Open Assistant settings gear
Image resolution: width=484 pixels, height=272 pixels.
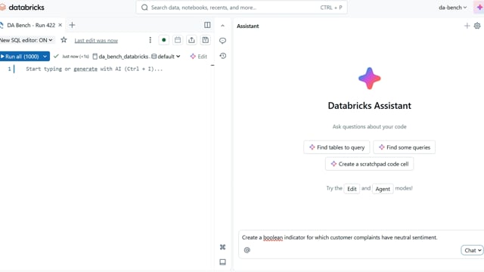(477, 26)
